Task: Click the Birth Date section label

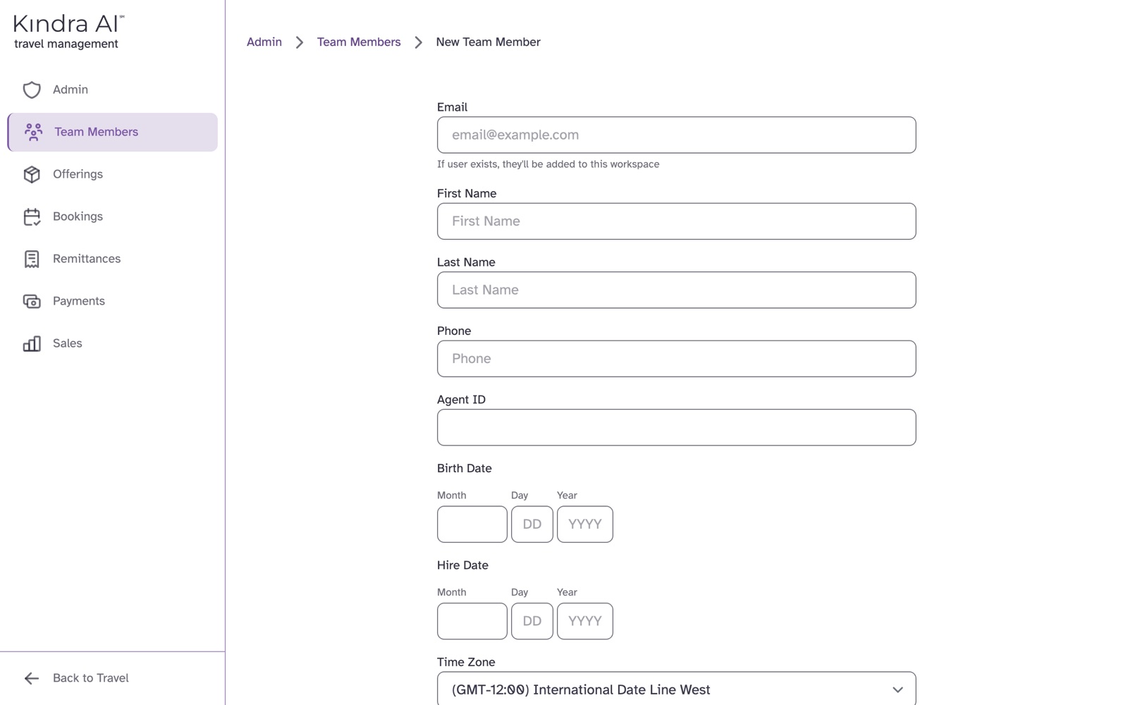Action: (464, 468)
